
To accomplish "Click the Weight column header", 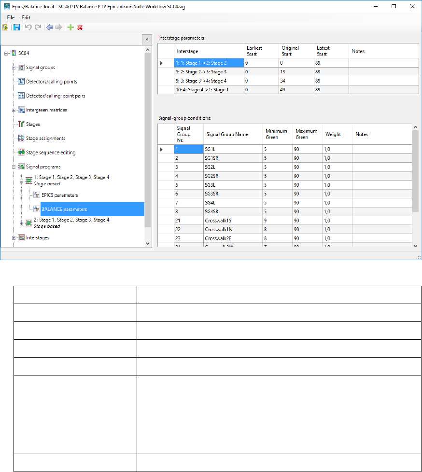I will (338, 134).
